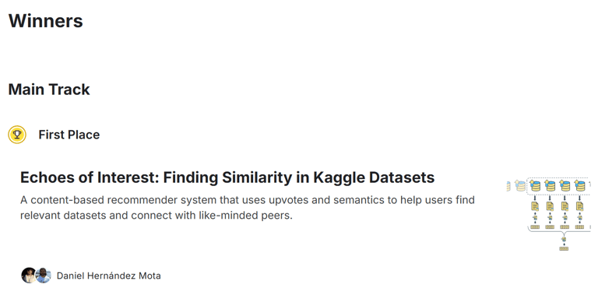Click first embedding grid in four-grid row
Image resolution: width=598 pixels, height=288 pixels.
[x=535, y=227]
